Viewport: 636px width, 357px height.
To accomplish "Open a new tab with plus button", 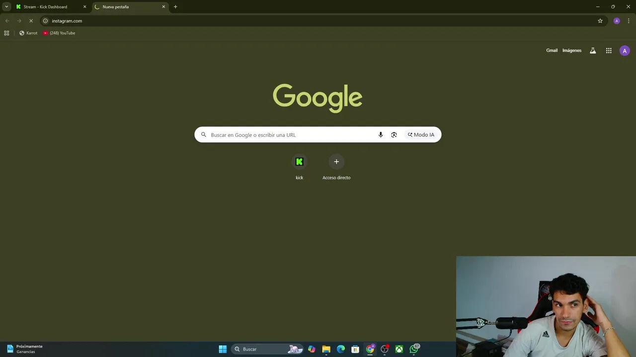I will 175,7.
